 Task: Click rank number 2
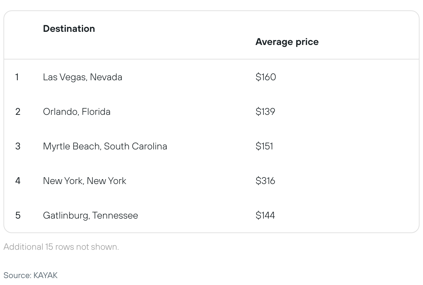(18, 111)
